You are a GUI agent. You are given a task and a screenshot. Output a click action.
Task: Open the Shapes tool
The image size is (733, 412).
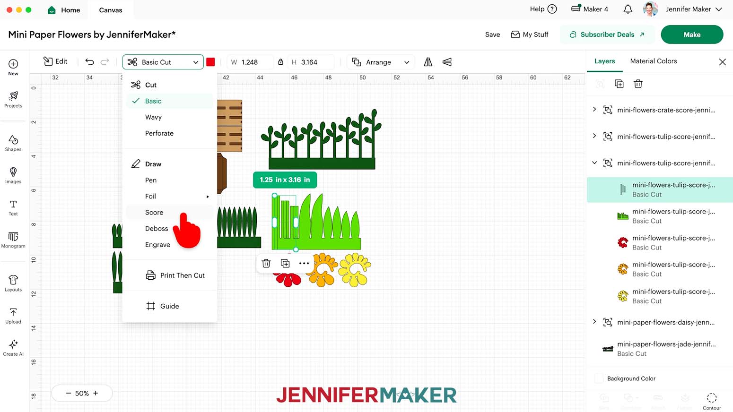coord(13,143)
